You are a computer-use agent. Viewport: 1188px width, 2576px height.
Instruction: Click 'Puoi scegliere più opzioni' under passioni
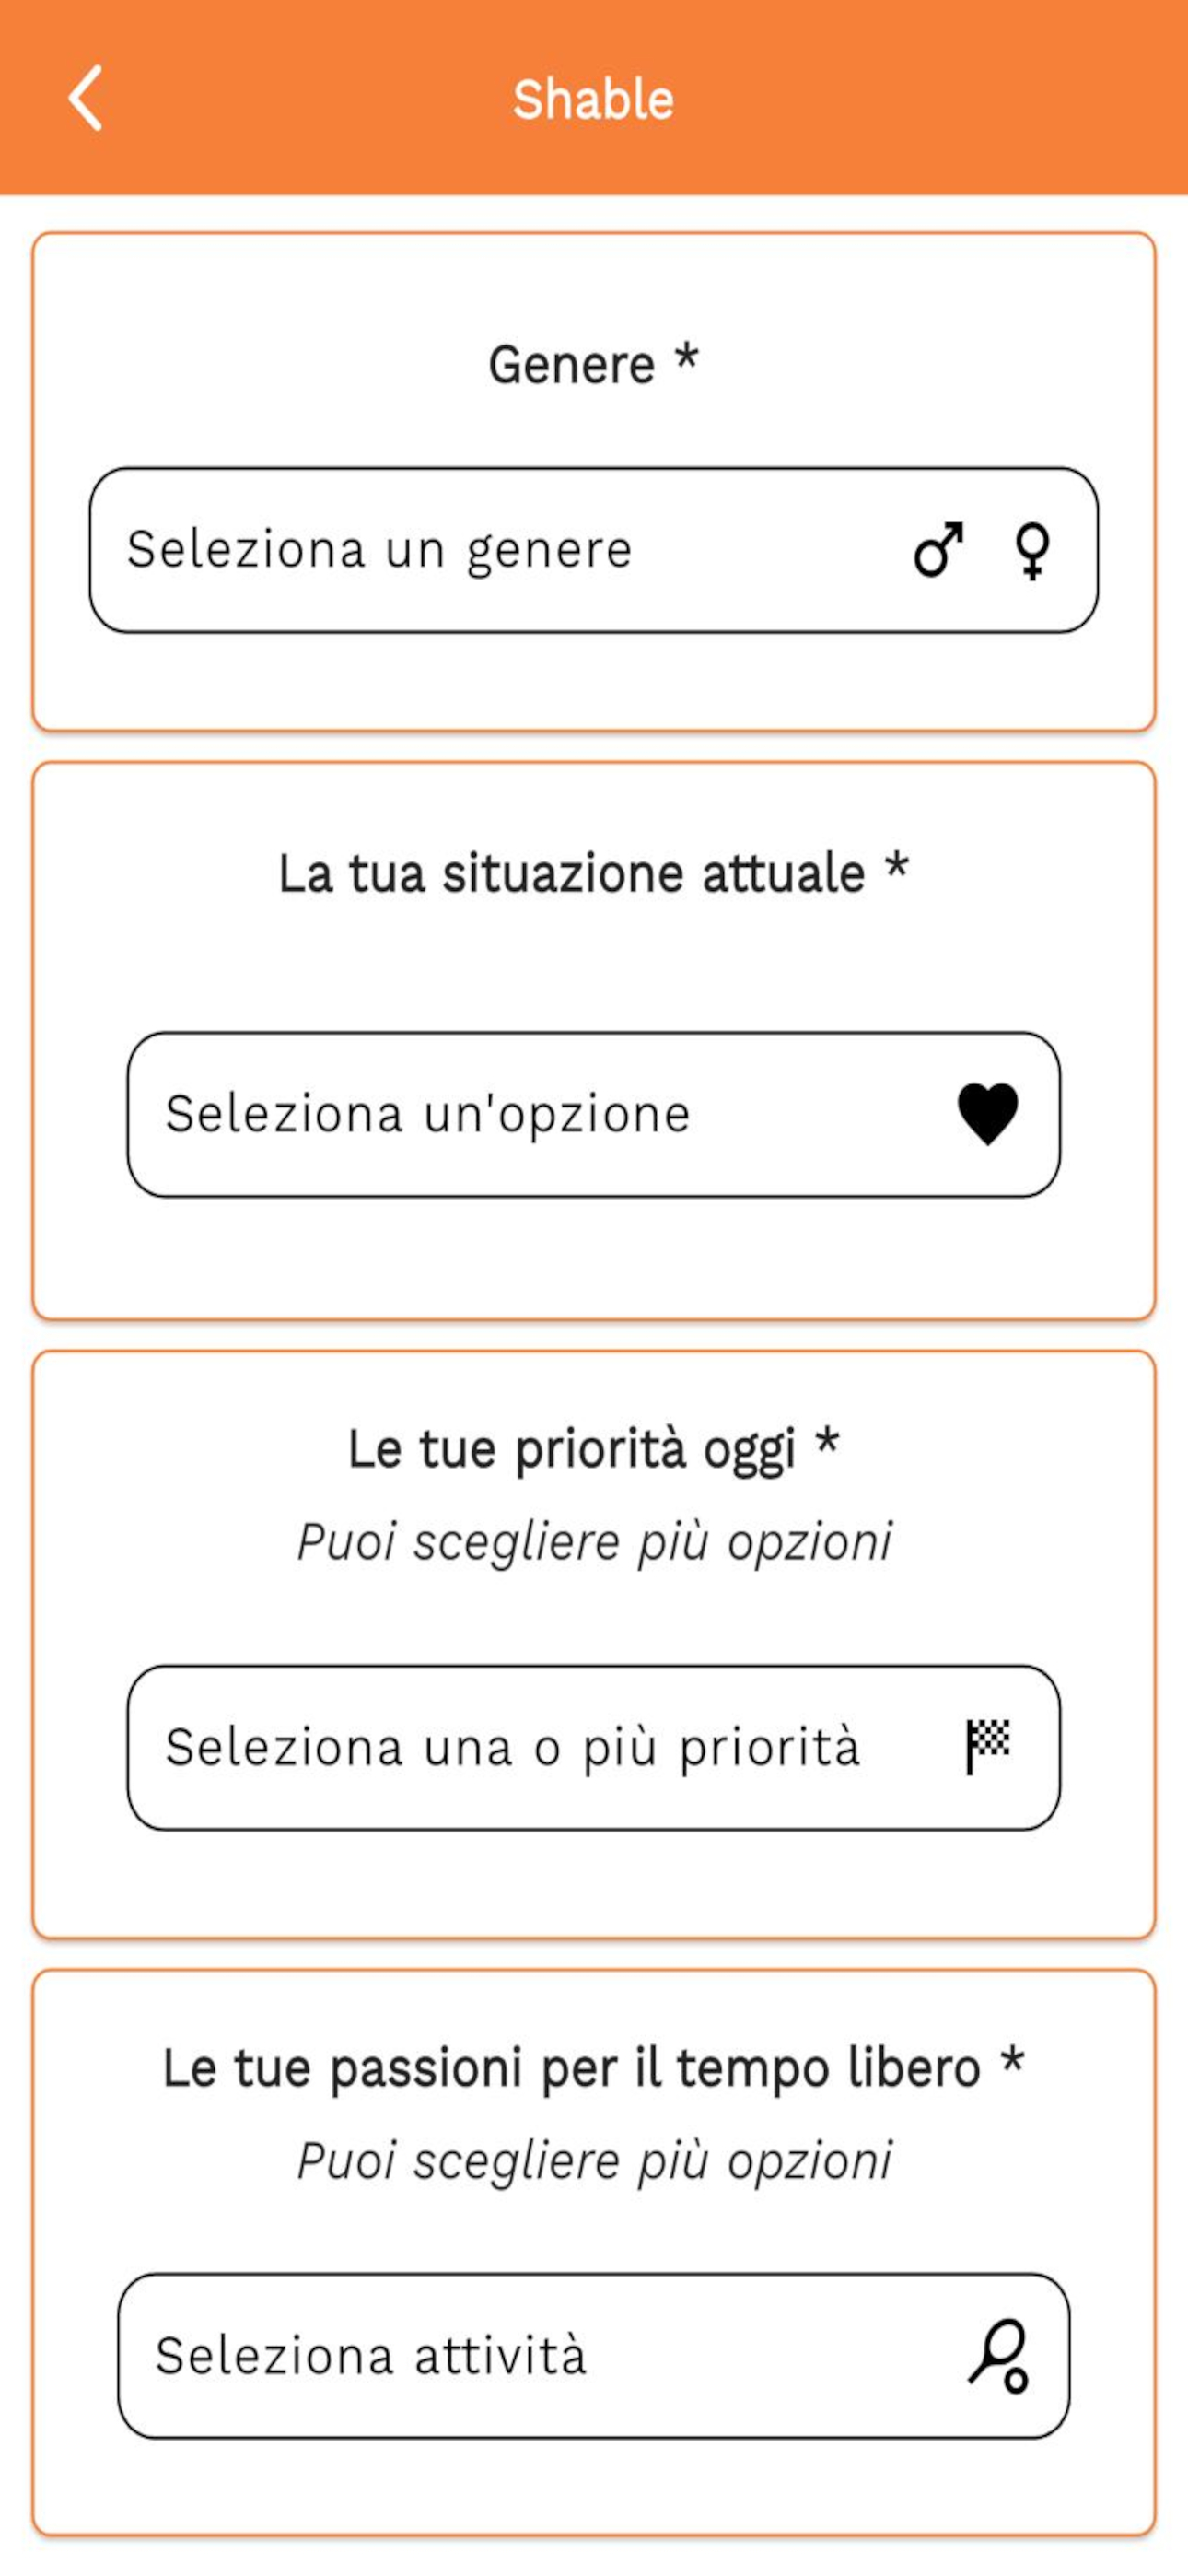tap(594, 2160)
